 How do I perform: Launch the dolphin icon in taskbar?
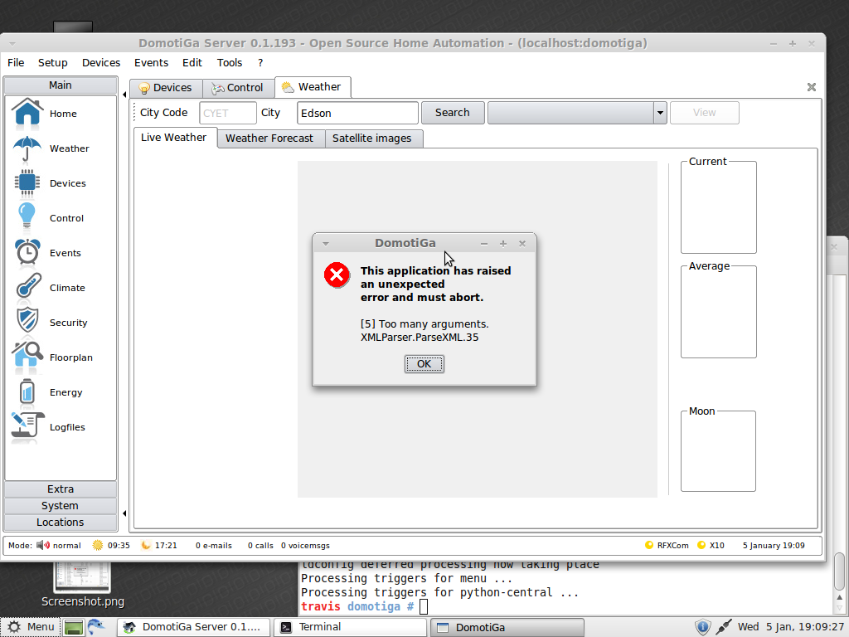click(x=96, y=627)
